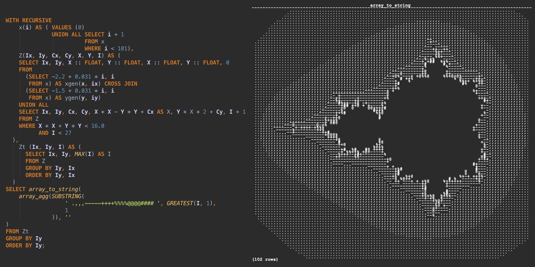Click 'AS ygen(y, iy)' text
535x267 pixels.
click(x=78, y=98)
